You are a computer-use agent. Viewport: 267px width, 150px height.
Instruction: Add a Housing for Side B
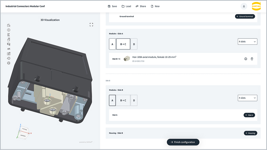coord(250,133)
